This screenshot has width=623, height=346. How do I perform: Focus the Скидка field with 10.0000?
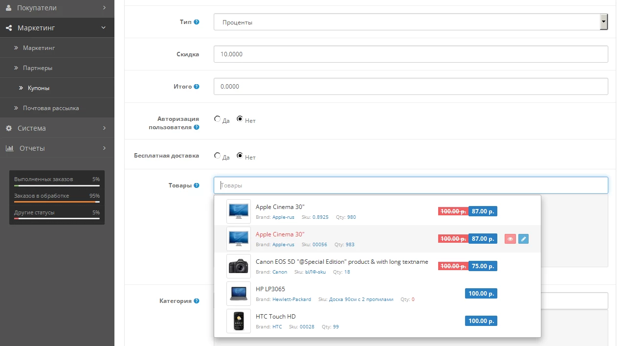pos(411,54)
